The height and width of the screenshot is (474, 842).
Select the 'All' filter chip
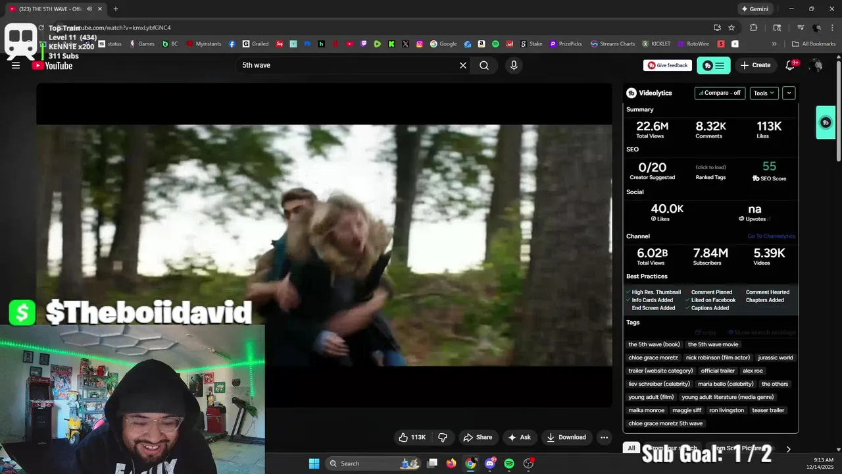(631, 448)
